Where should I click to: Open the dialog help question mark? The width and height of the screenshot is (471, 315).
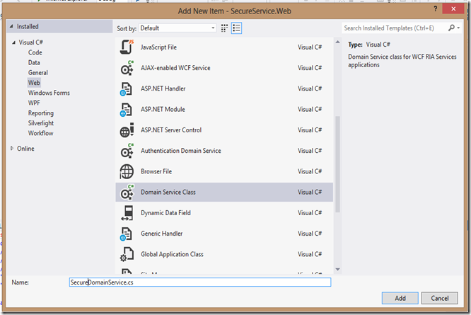(436, 9)
